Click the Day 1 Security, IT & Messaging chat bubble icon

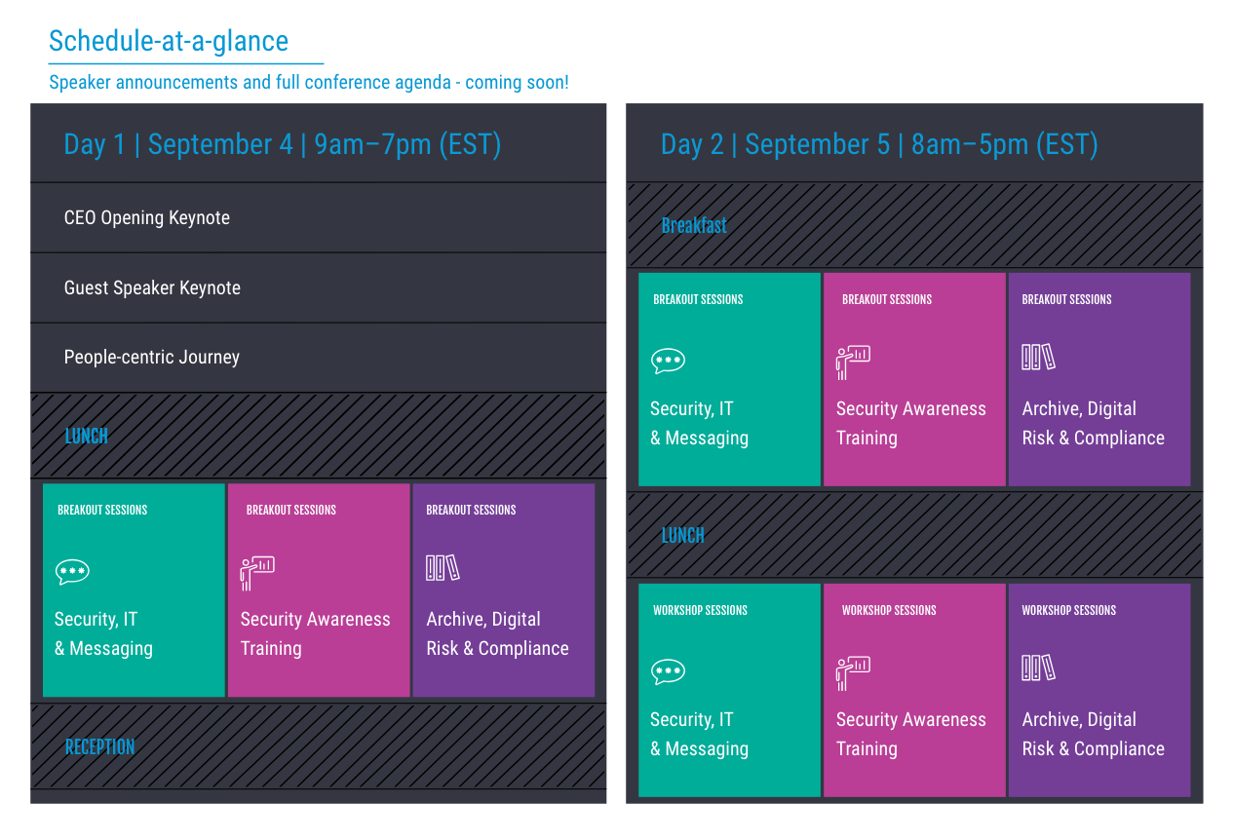72,573
